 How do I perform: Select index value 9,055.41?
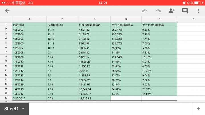coord(95,48)
